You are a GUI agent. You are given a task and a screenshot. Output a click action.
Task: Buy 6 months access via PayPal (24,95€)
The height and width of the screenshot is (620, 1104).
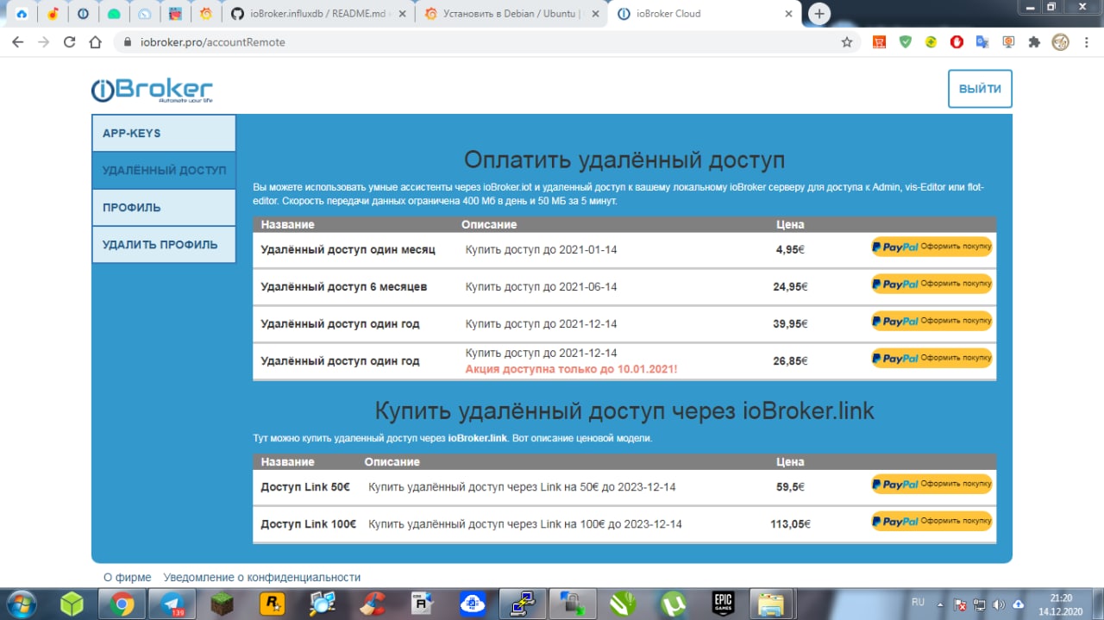(931, 284)
